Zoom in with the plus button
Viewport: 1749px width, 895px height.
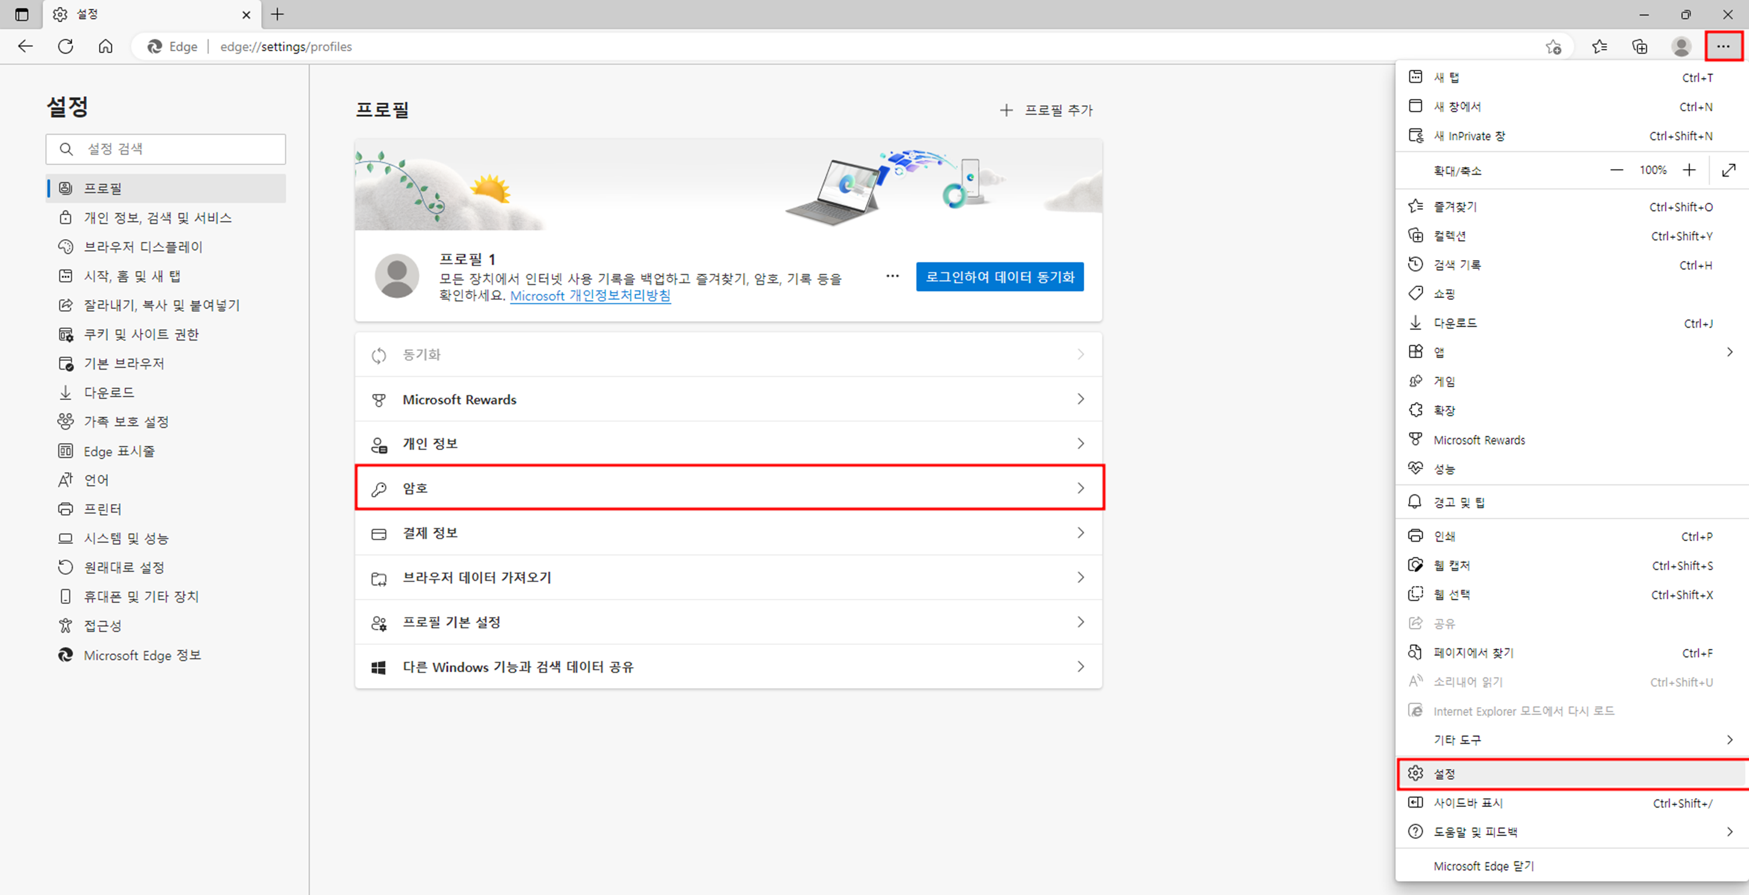tap(1690, 170)
